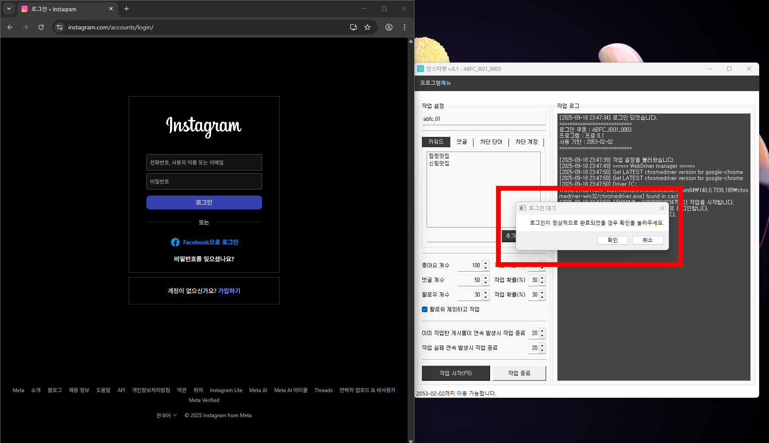This screenshot has width=769, height=443.
Task: Increase 댓글 개수 value
Action: click(486, 278)
